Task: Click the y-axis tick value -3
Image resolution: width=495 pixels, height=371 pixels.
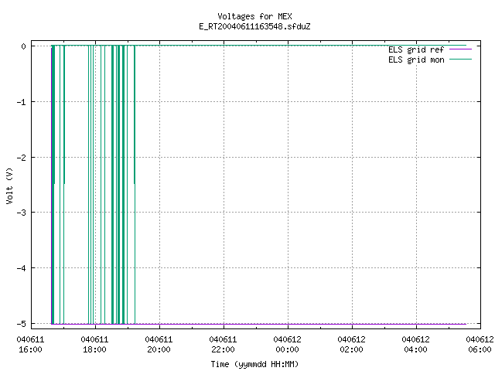Action: pos(22,213)
